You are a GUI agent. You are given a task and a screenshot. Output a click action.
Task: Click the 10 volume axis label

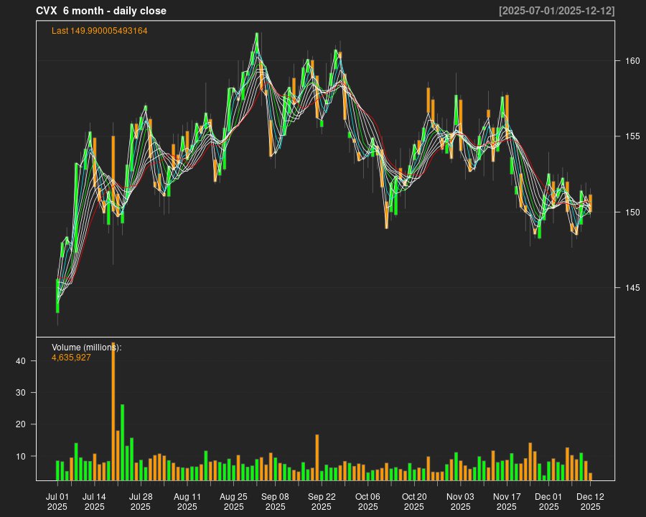click(x=21, y=456)
